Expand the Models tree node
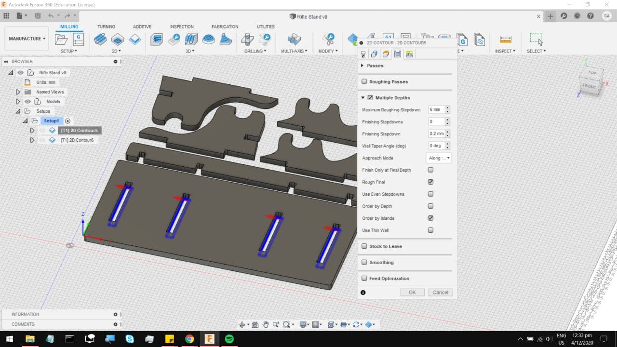The width and height of the screenshot is (617, 347). (x=18, y=102)
